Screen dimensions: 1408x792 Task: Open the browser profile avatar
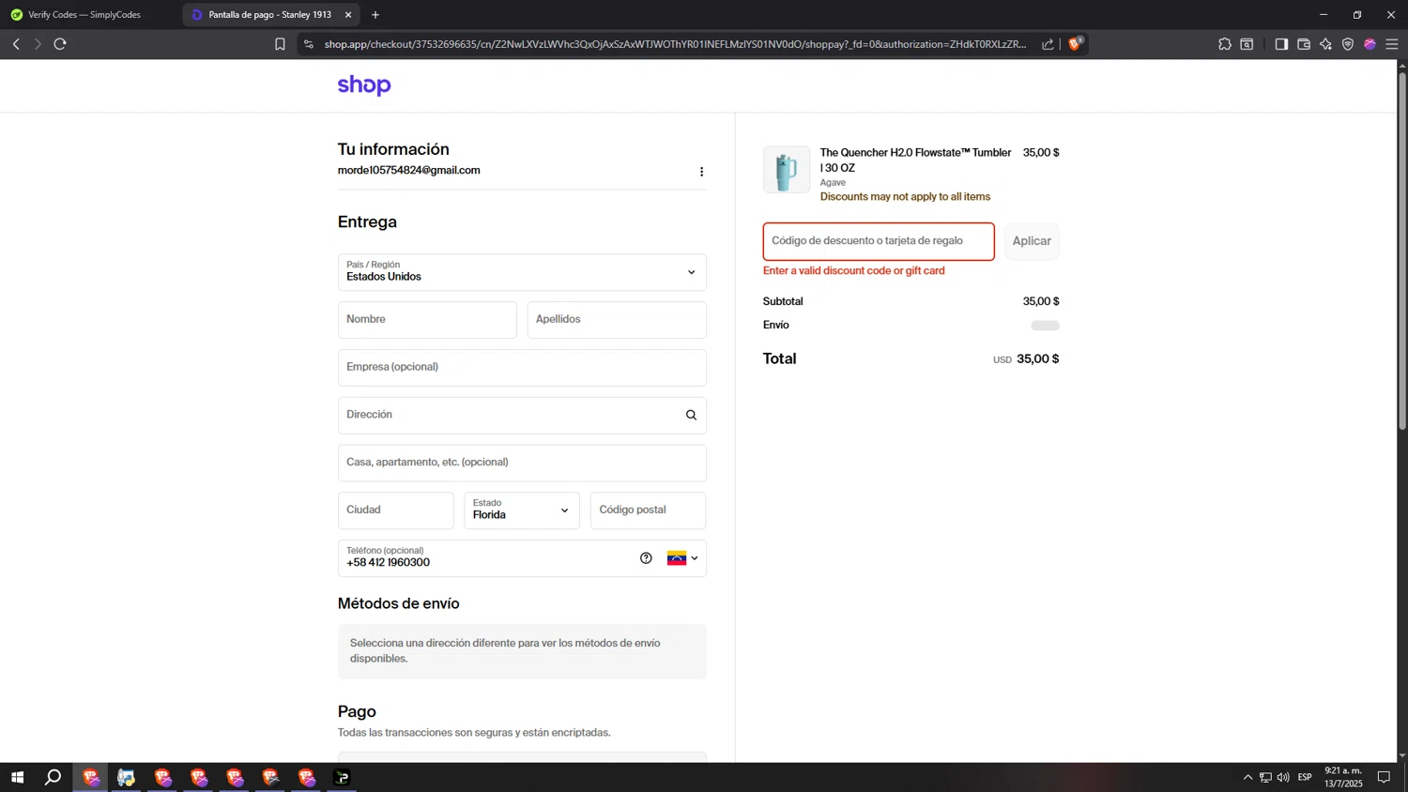click(1370, 44)
